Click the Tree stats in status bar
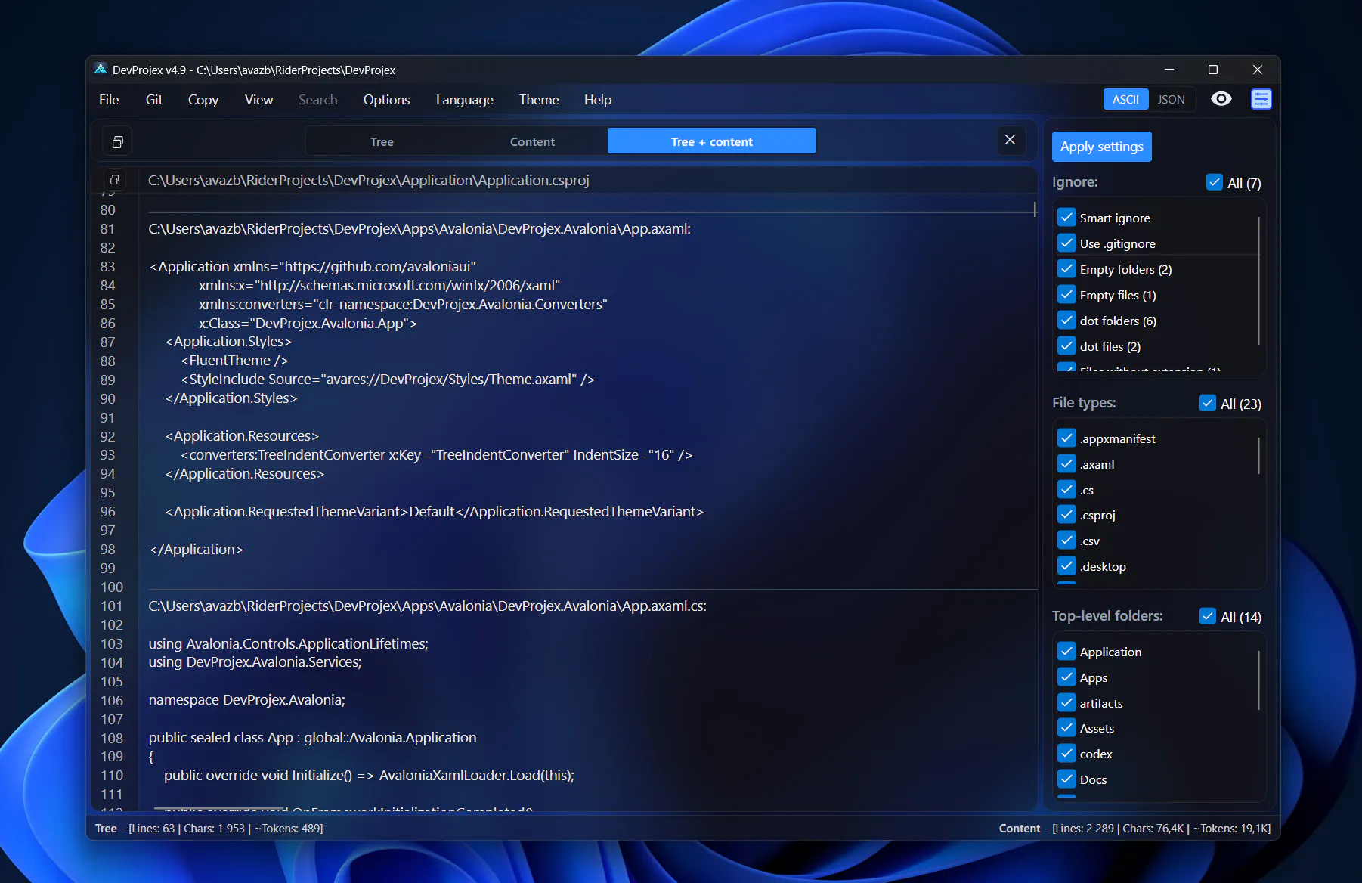Image resolution: width=1362 pixels, height=883 pixels. tap(209, 829)
